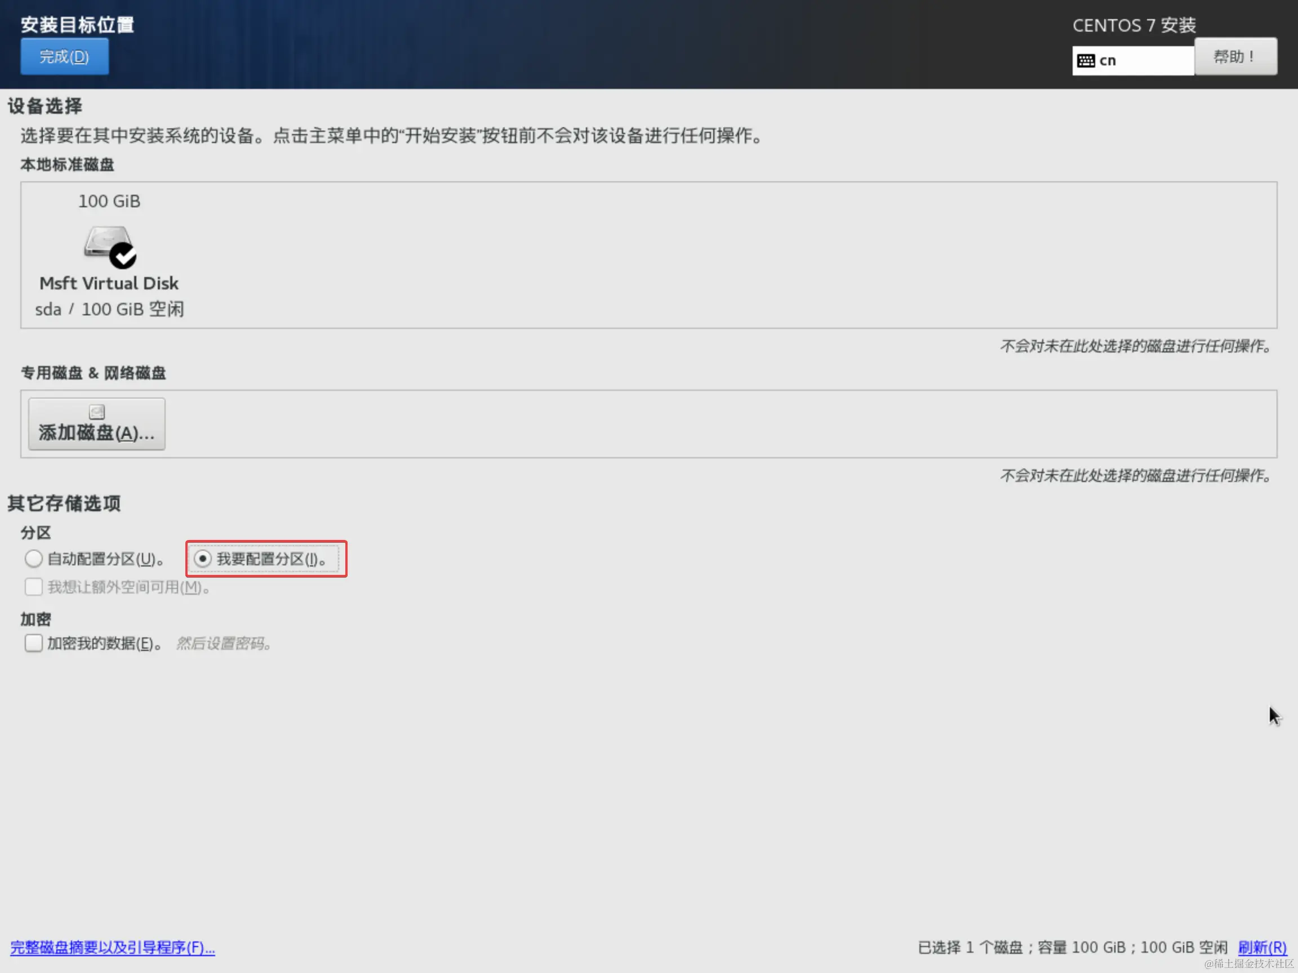The image size is (1298, 973).
Task: Open 完整磁盘摘要以及引导程序 link
Action: coord(113,947)
